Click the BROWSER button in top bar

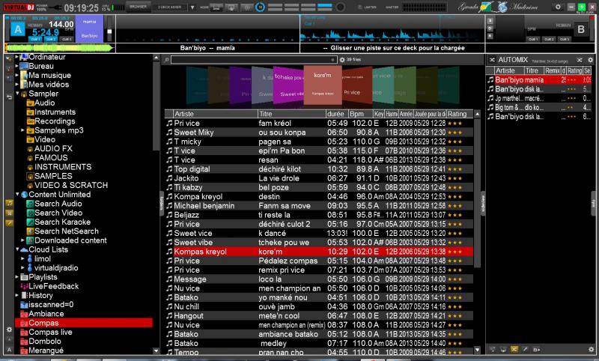[139, 7]
